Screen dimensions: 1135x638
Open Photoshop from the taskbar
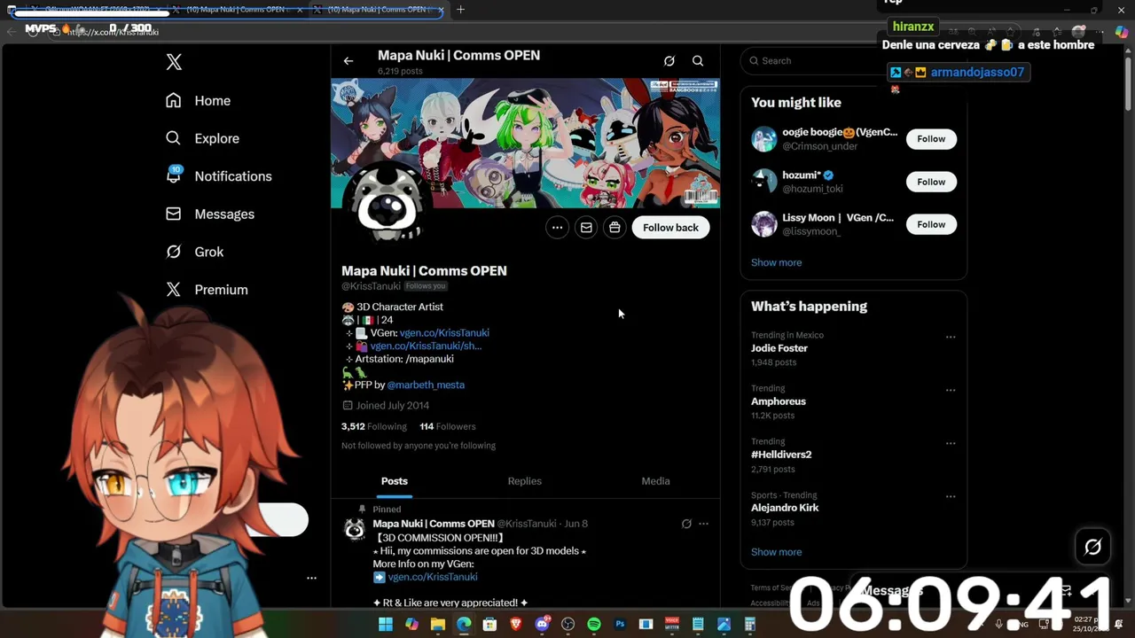[620, 625]
